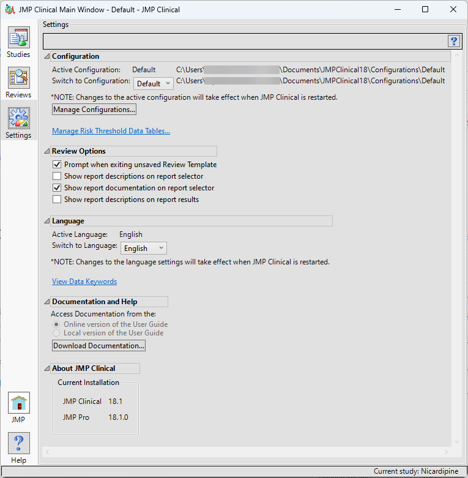Open the Studies section icon
This screenshot has width=468, height=478.
pos(18,37)
